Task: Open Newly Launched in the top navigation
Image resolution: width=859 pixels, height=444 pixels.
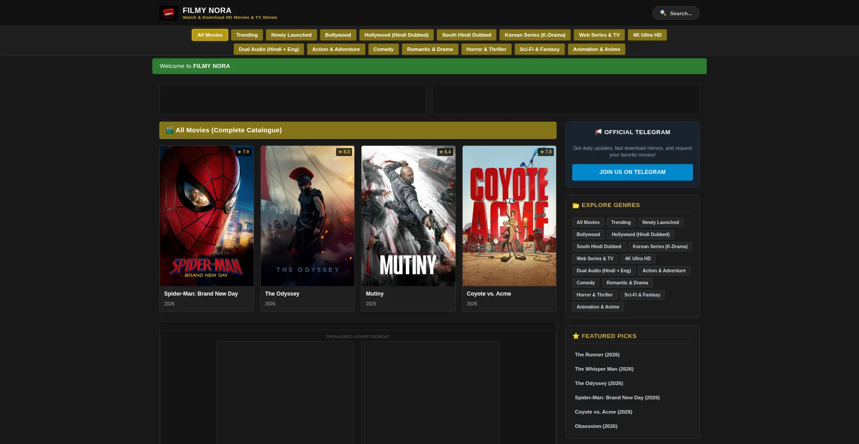Action: pos(291,35)
